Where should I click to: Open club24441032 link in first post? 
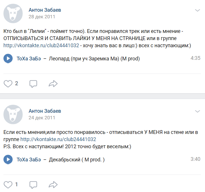(41, 45)
